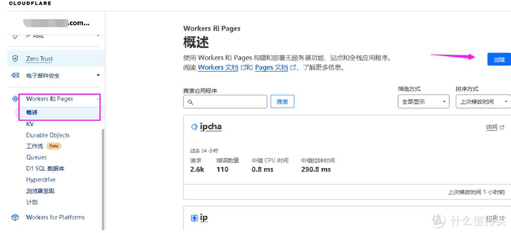Open Workers for Platforms in sidebar
The width and height of the screenshot is (511, 233).
tap(55, 217)
